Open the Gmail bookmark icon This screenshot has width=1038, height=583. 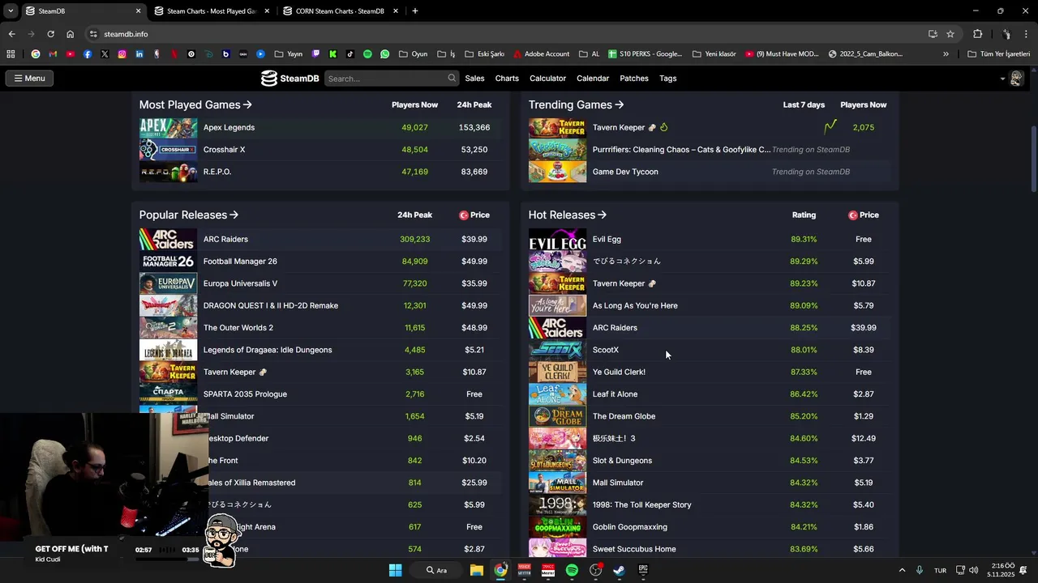[x=53, y=54]
